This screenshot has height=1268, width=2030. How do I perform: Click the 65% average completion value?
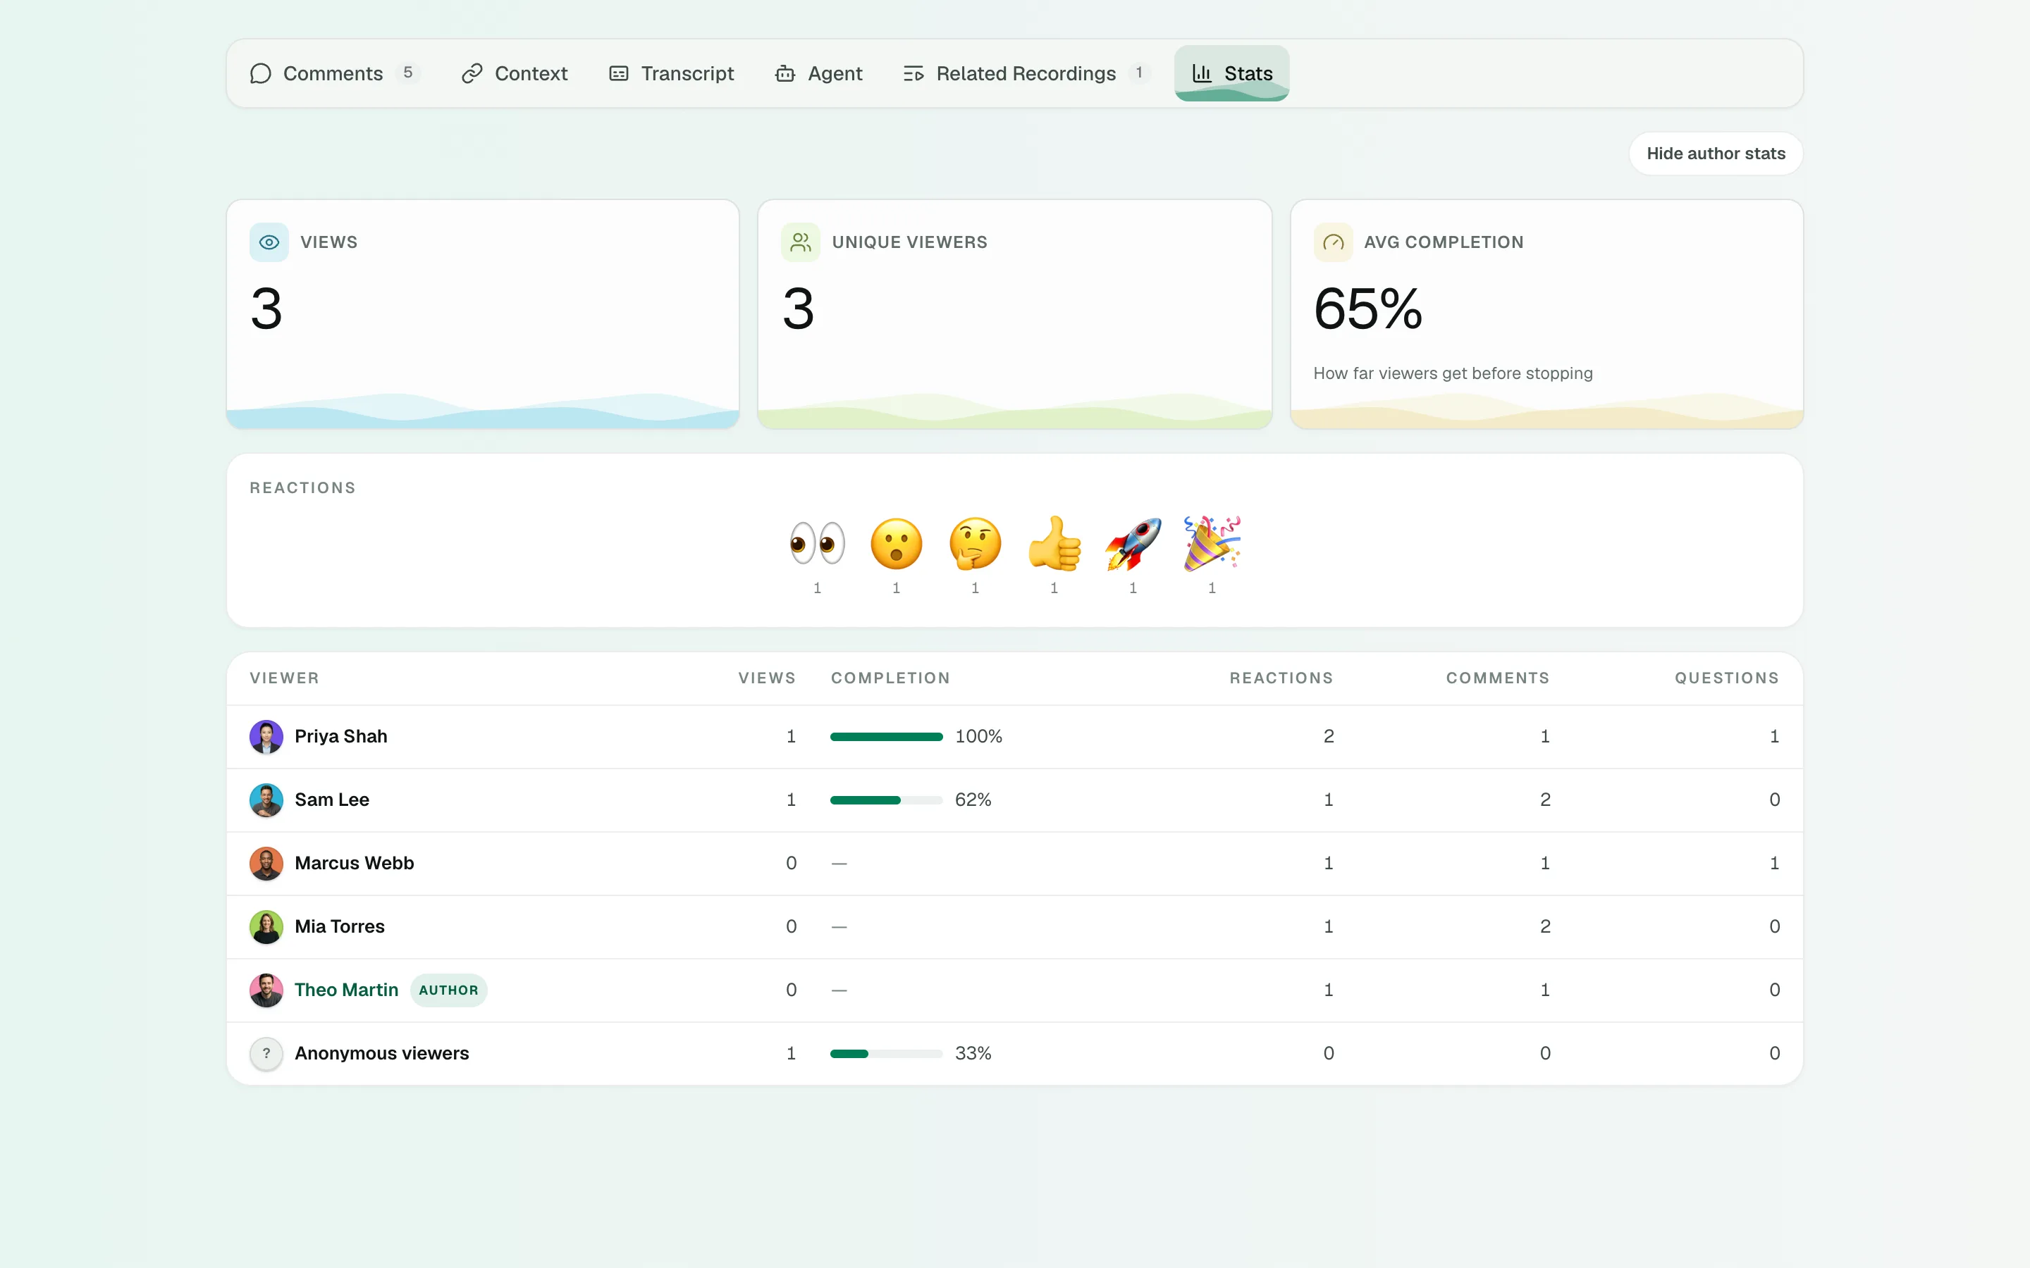[x=1367, y=309]
